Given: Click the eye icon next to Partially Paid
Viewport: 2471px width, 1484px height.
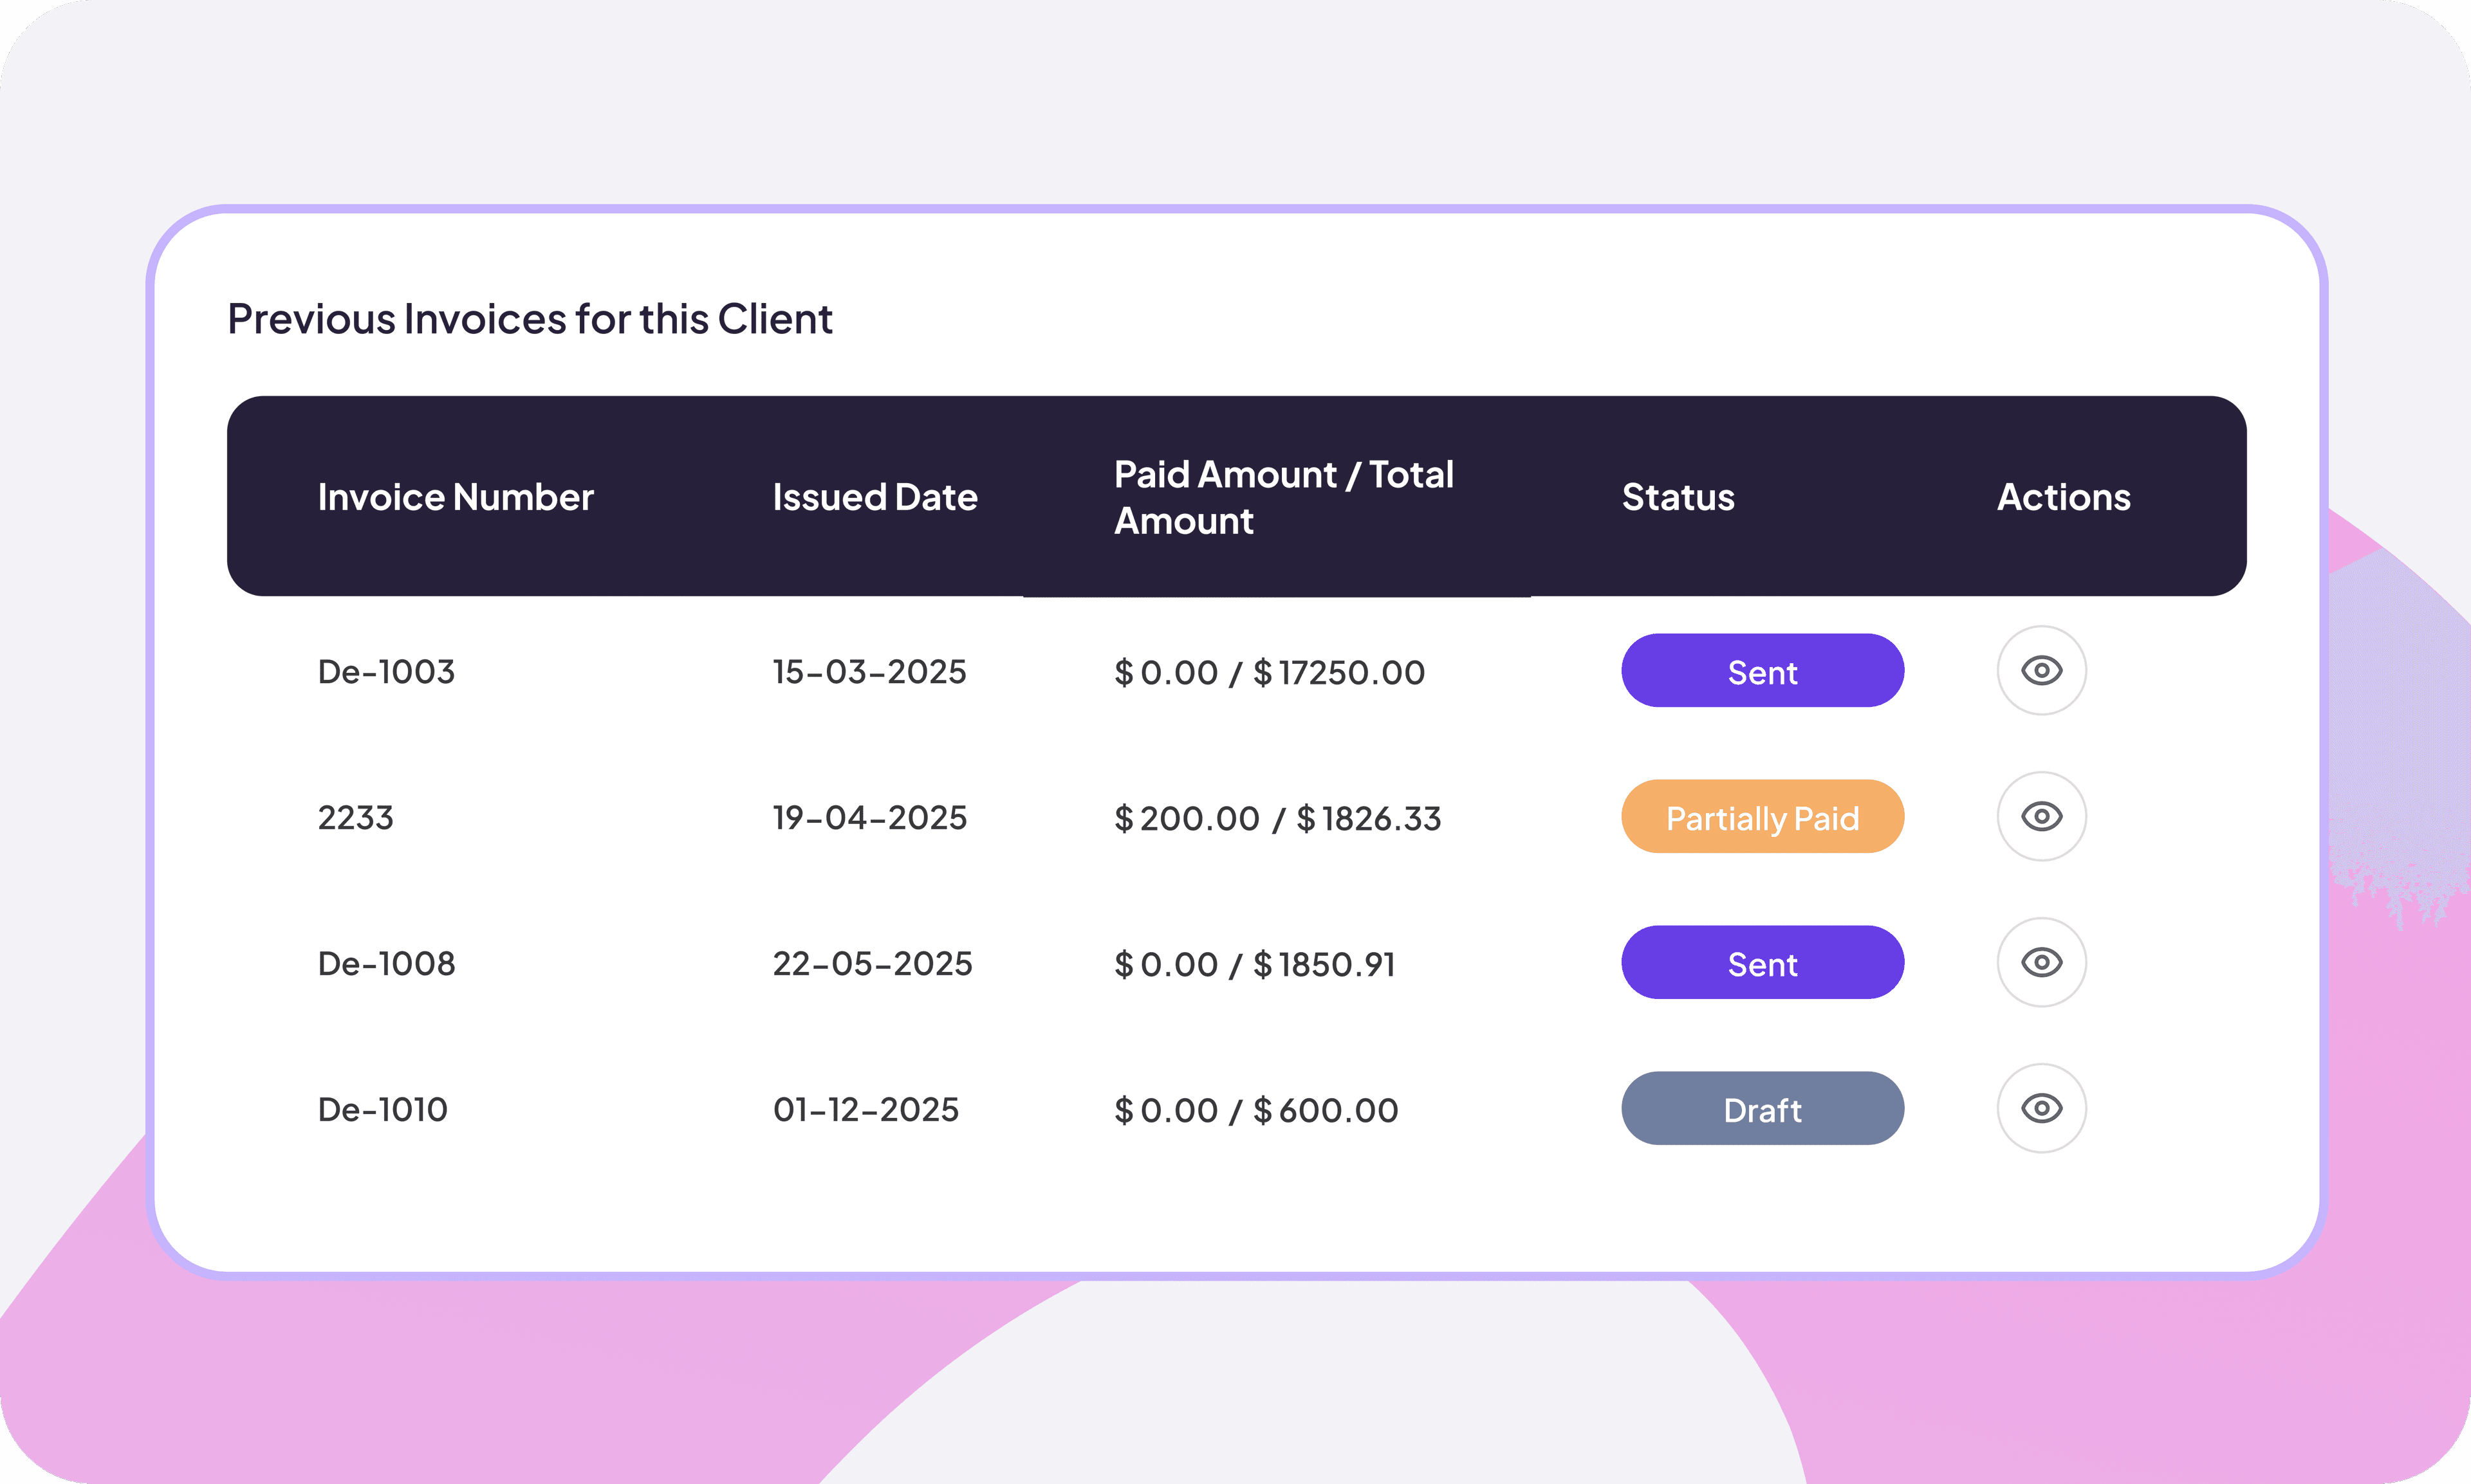Looking at the screenshot, I should (2041, 817).
